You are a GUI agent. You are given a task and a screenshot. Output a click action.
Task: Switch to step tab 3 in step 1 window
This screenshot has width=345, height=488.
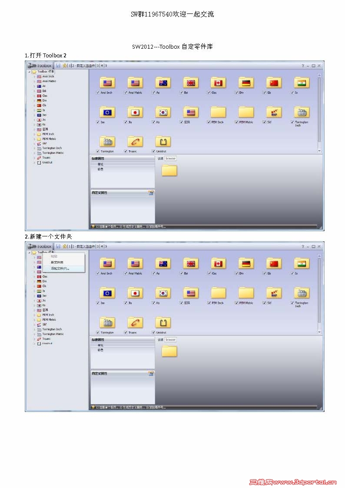[x=98, y=66]
